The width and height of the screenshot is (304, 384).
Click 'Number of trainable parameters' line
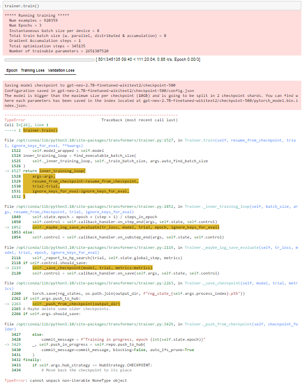59,51
